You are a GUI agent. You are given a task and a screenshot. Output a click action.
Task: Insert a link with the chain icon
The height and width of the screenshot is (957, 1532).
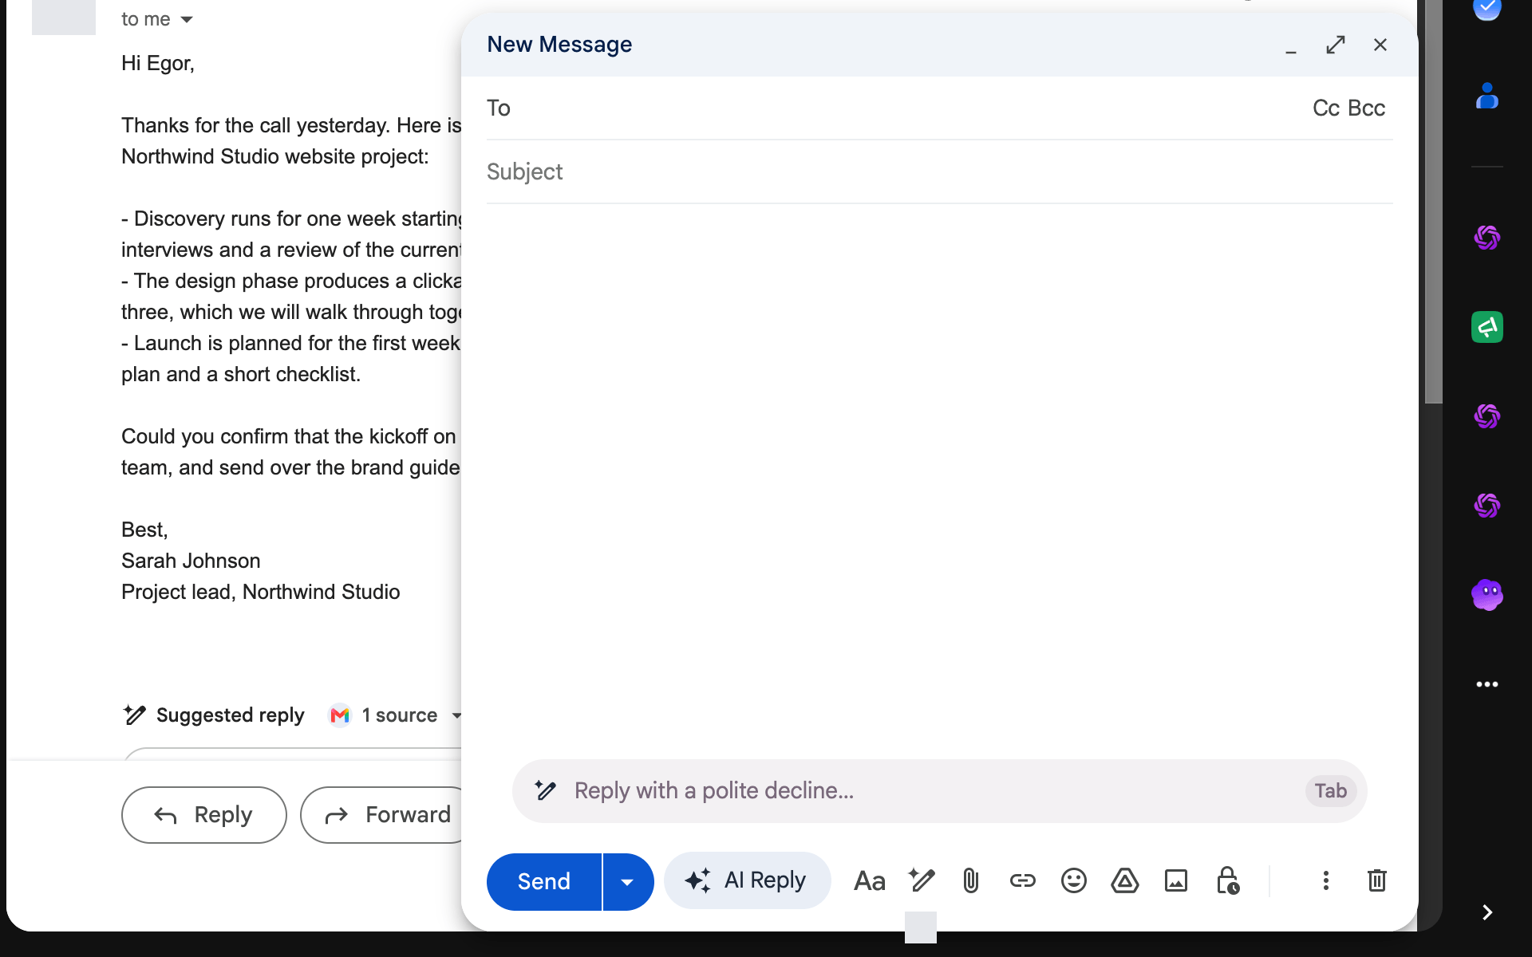[1022, 880]
